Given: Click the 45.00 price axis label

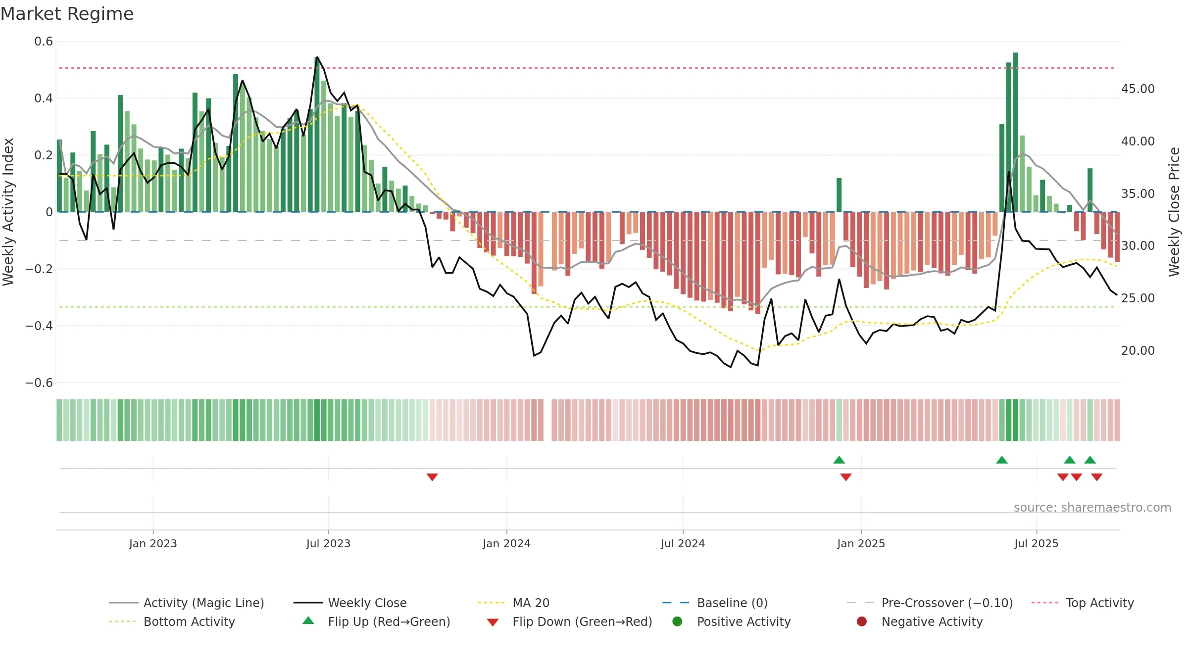Looking at the screenshot, I should 1138,89.
